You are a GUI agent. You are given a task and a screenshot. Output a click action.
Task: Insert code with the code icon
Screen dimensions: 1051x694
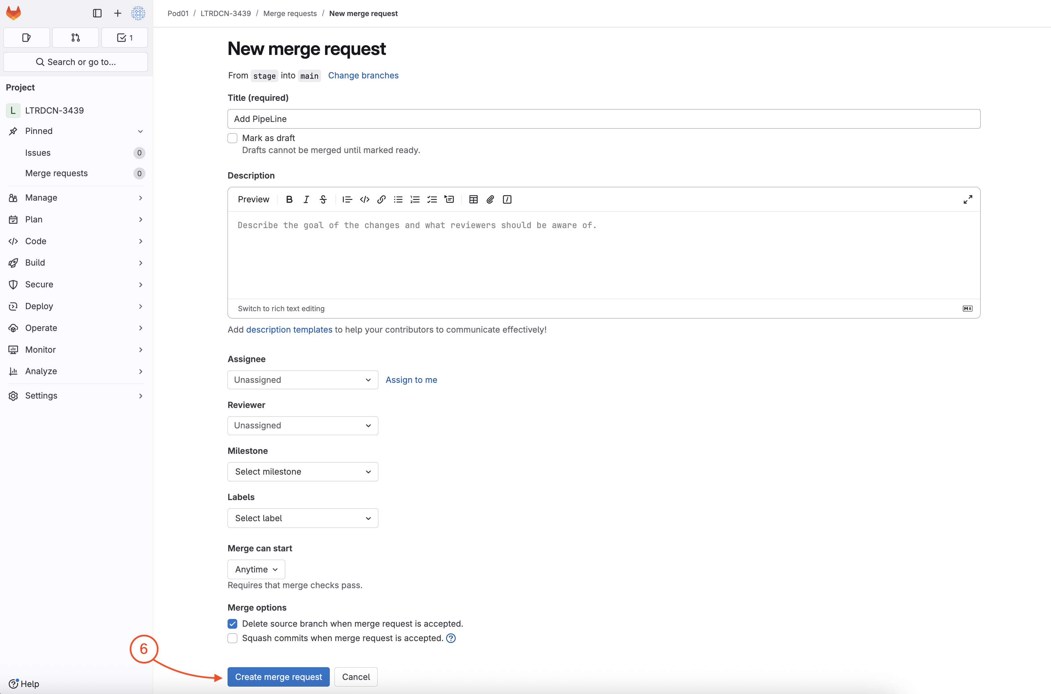[365, 199]
